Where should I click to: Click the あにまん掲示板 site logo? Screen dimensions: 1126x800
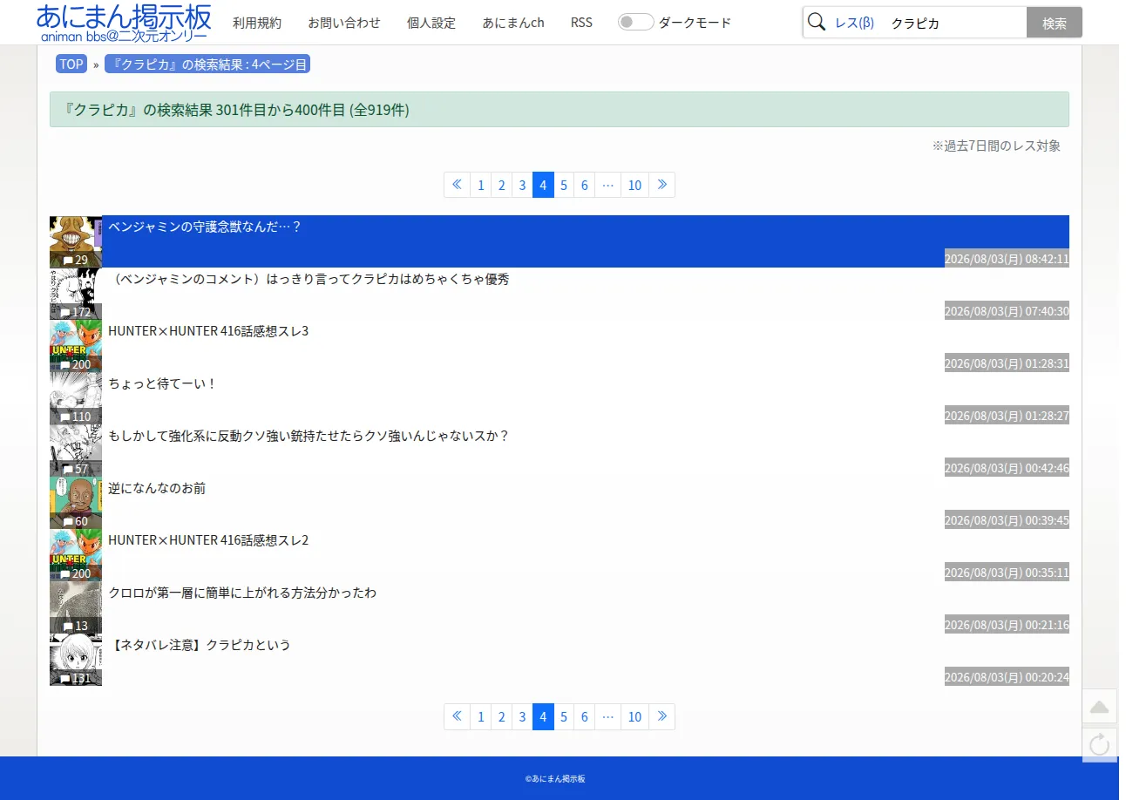pyautogui.click(x=124, y=22)
